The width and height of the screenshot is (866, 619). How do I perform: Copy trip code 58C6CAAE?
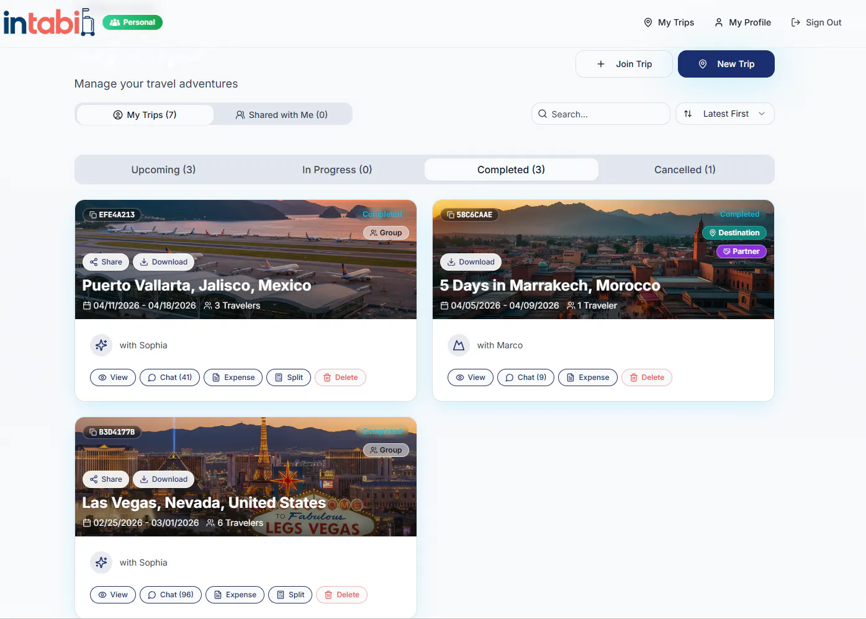click(469, 215)
